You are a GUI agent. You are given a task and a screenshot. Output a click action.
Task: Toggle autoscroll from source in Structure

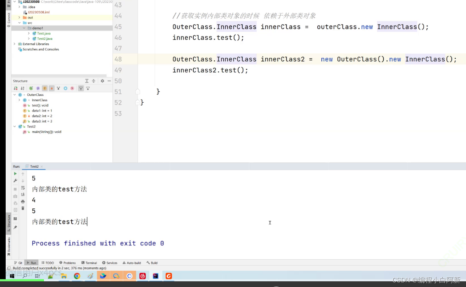tap(88, 88)
